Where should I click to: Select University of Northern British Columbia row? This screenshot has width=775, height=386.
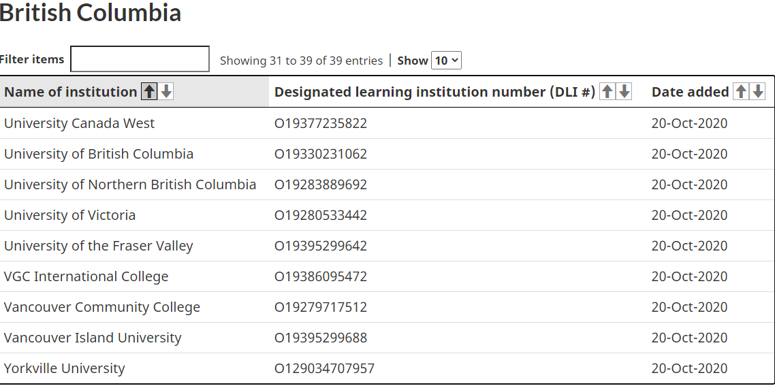pos(387,184)
